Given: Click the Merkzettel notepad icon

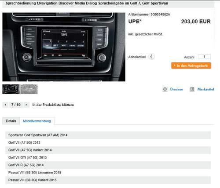Looking at the screenshot, I should (192, 89).
